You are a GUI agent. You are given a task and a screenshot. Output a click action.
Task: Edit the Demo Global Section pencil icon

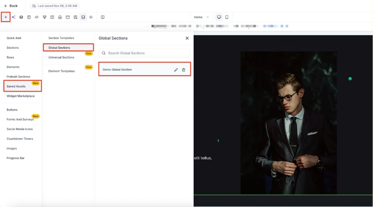tap(176, 70)
